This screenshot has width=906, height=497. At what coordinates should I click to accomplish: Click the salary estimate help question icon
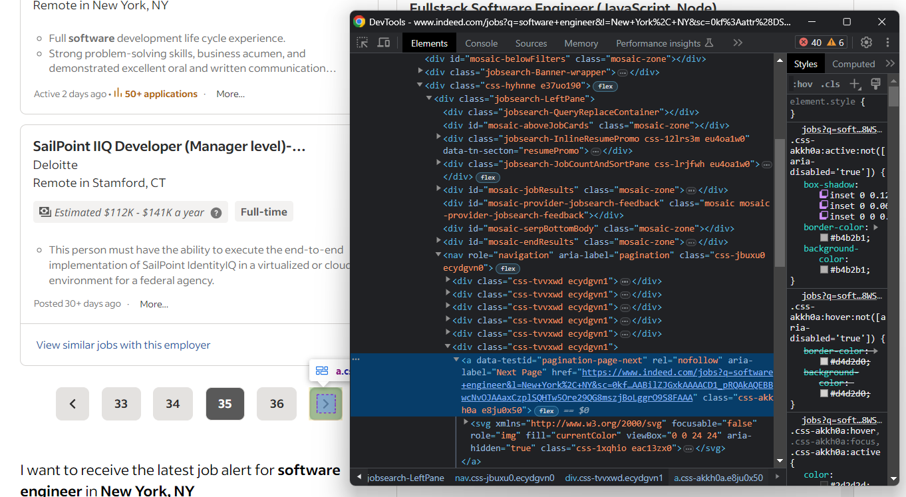[216, 213]
